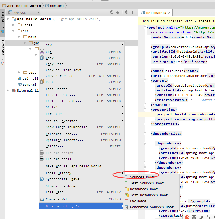This screenshot has height=219, width=215.
Task: Collapse the main folder
Action: pos(19,37)
